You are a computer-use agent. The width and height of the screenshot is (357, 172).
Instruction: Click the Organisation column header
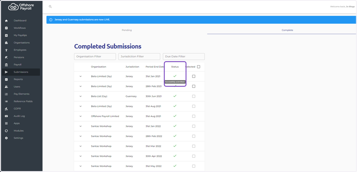pos(98,67)
